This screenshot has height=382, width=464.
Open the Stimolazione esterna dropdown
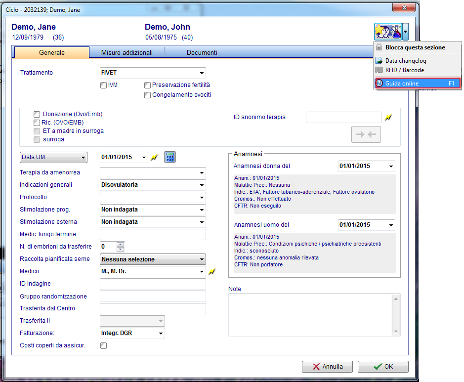[153, 222]
